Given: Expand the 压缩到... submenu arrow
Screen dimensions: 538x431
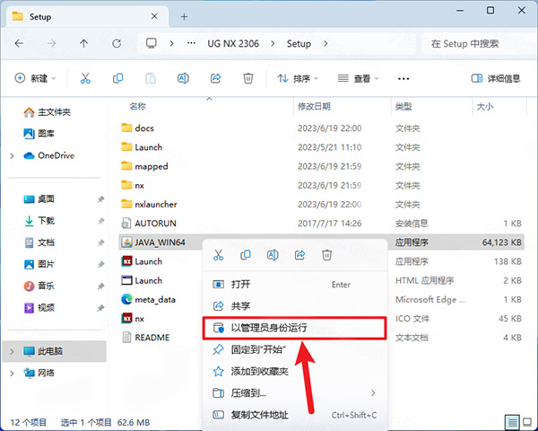Looking at the screenshot, I should pyautogui.click(x=373, y=393).
